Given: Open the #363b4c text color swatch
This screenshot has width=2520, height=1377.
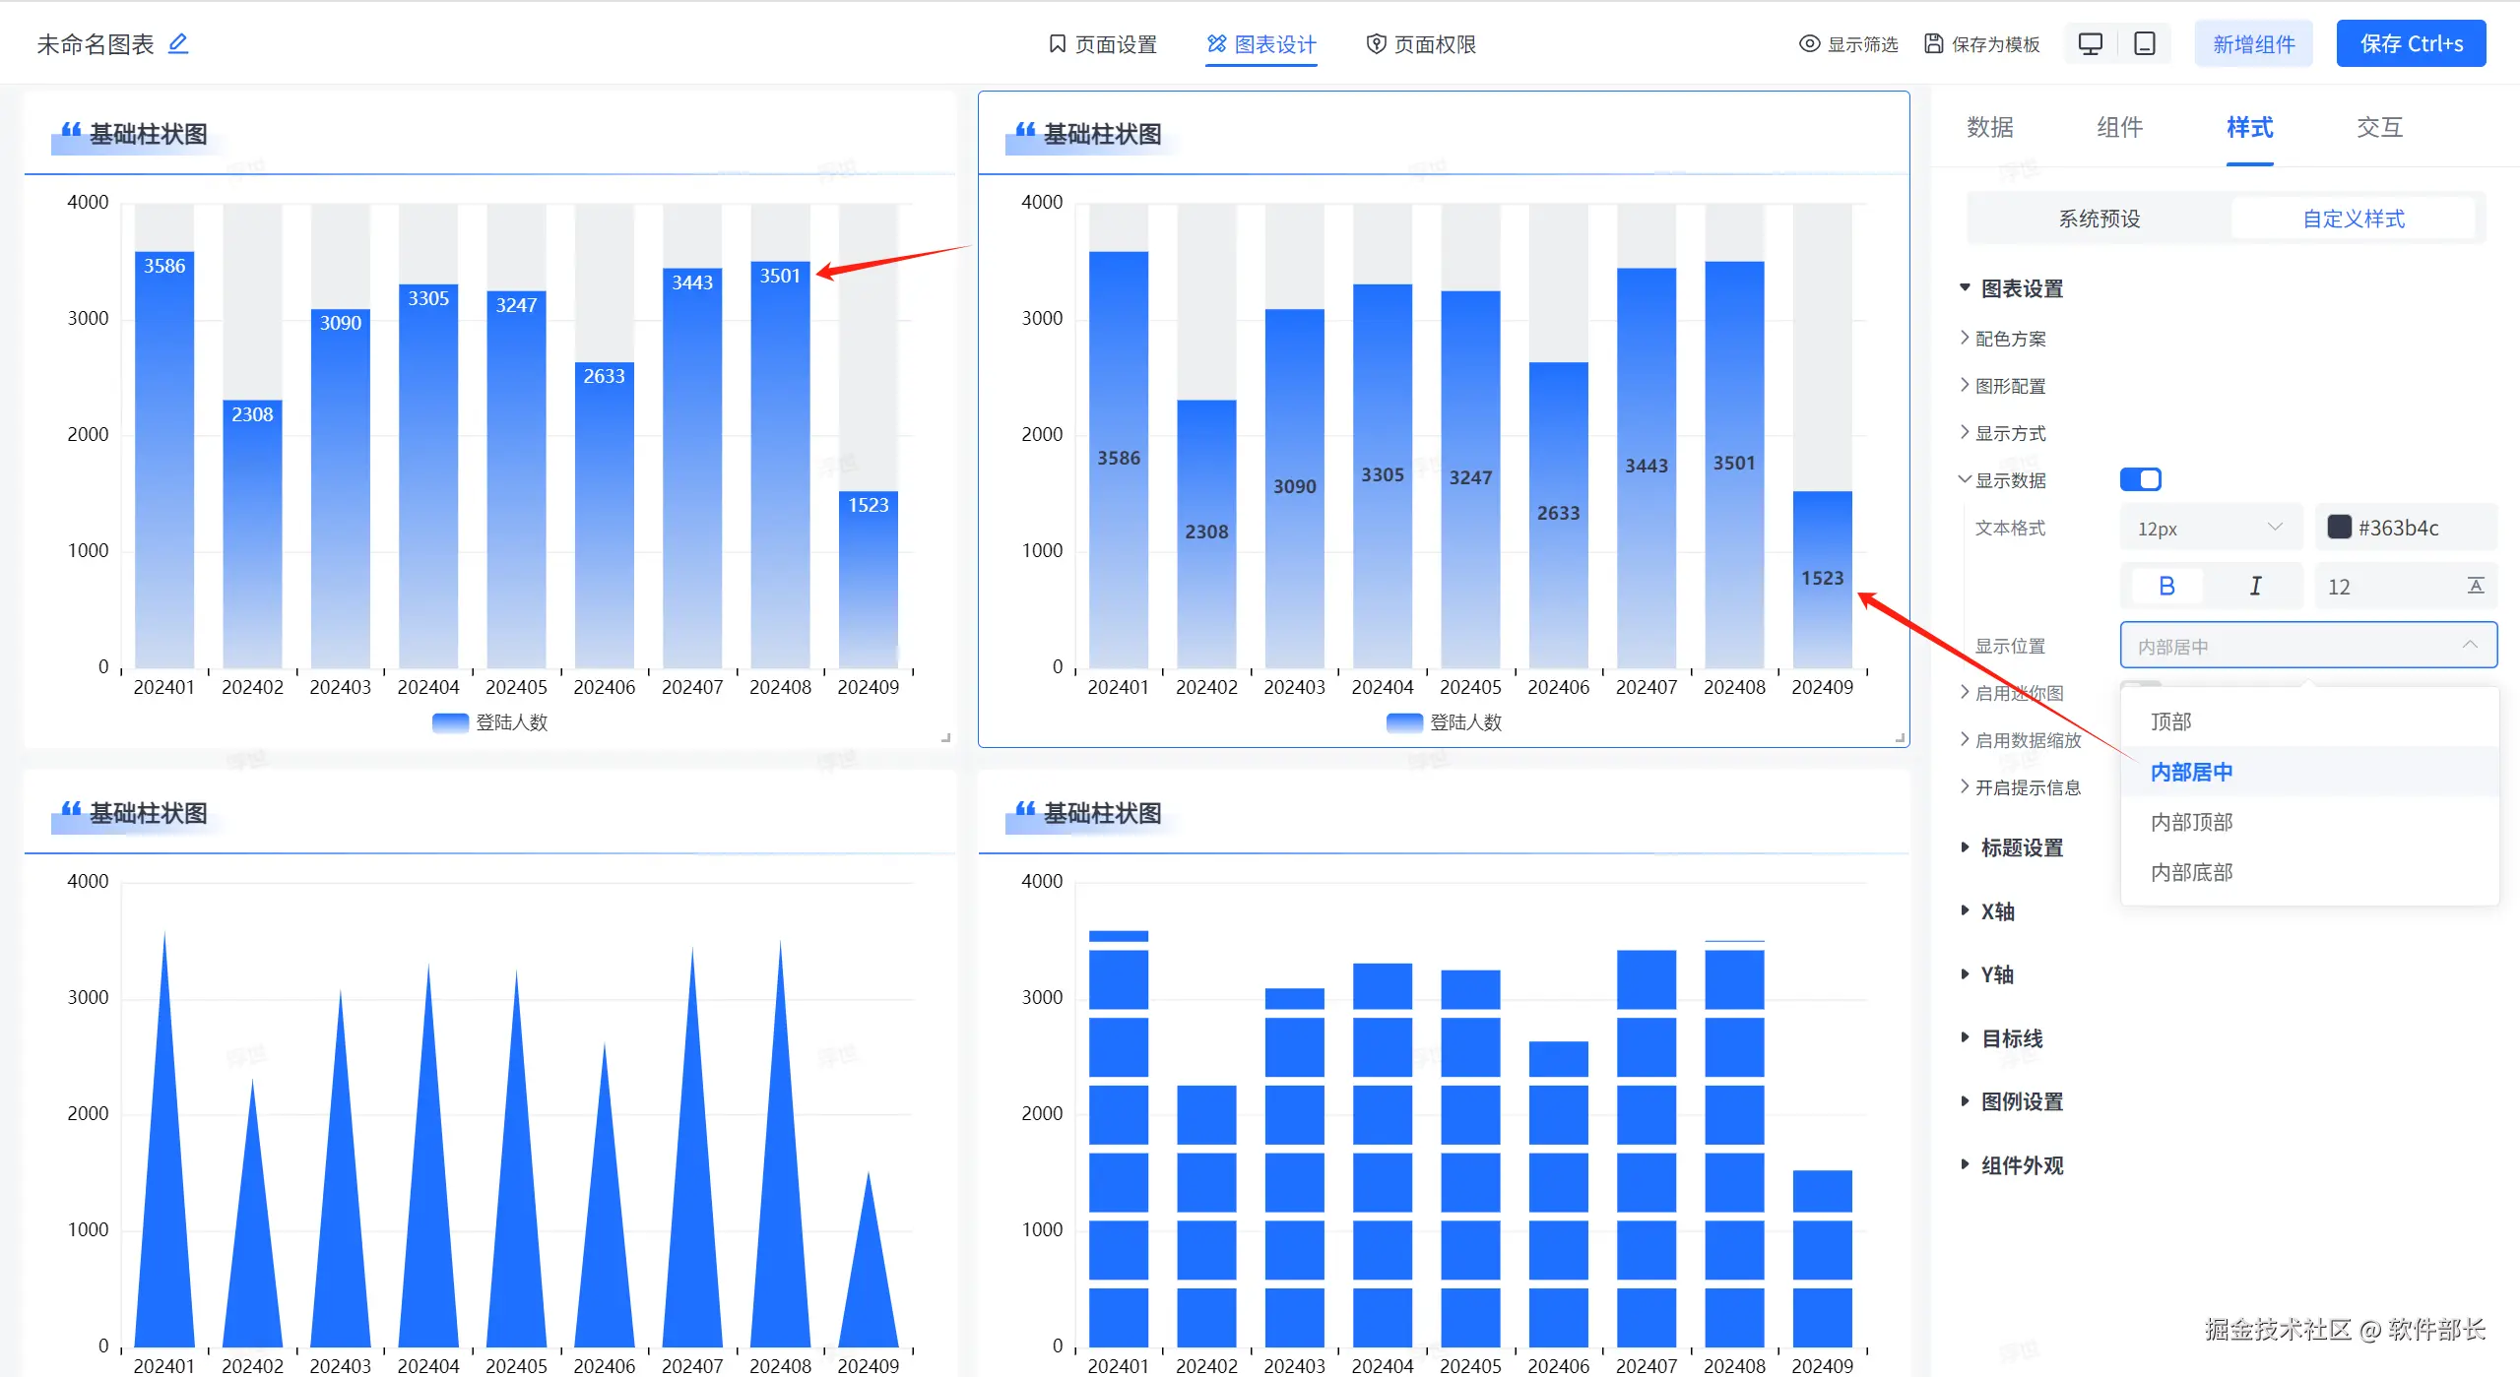Looking at the screenshot, I should 2340,527.
